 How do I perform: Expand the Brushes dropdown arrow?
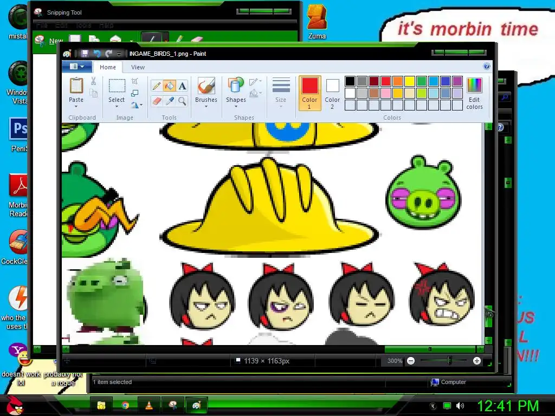(x=206, y=107)
